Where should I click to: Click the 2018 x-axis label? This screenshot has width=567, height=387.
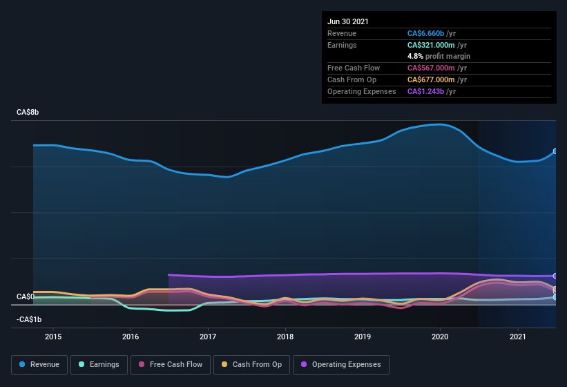click(285, 337)
